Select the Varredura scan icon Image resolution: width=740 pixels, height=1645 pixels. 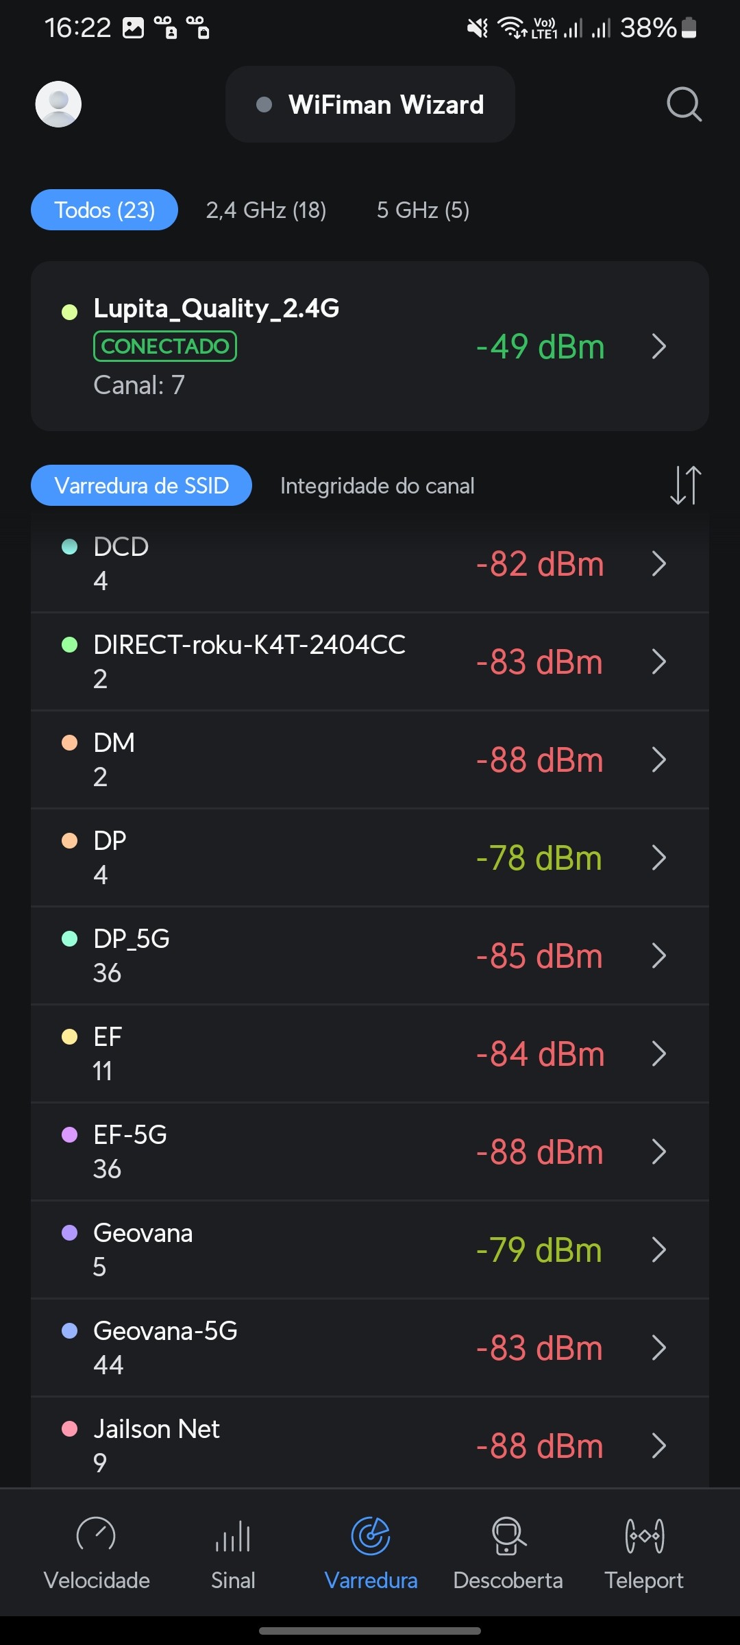coord(371,1537)
